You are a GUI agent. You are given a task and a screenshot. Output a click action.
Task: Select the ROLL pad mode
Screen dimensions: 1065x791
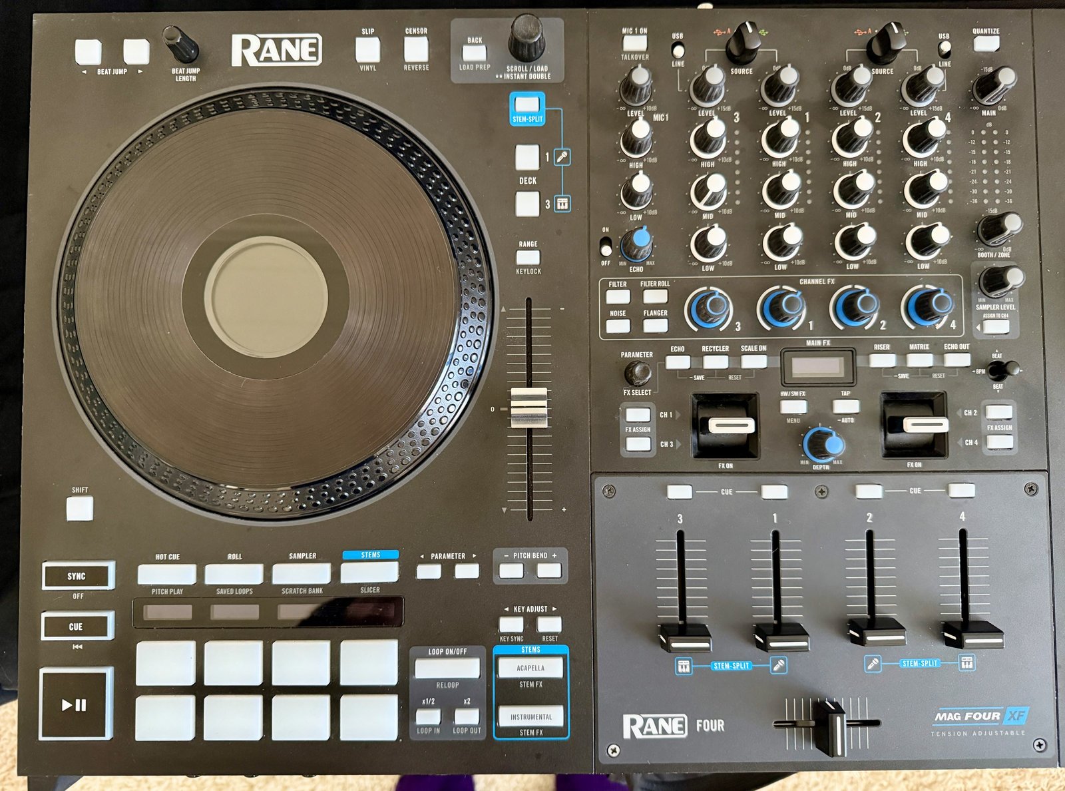click(234, 574)
